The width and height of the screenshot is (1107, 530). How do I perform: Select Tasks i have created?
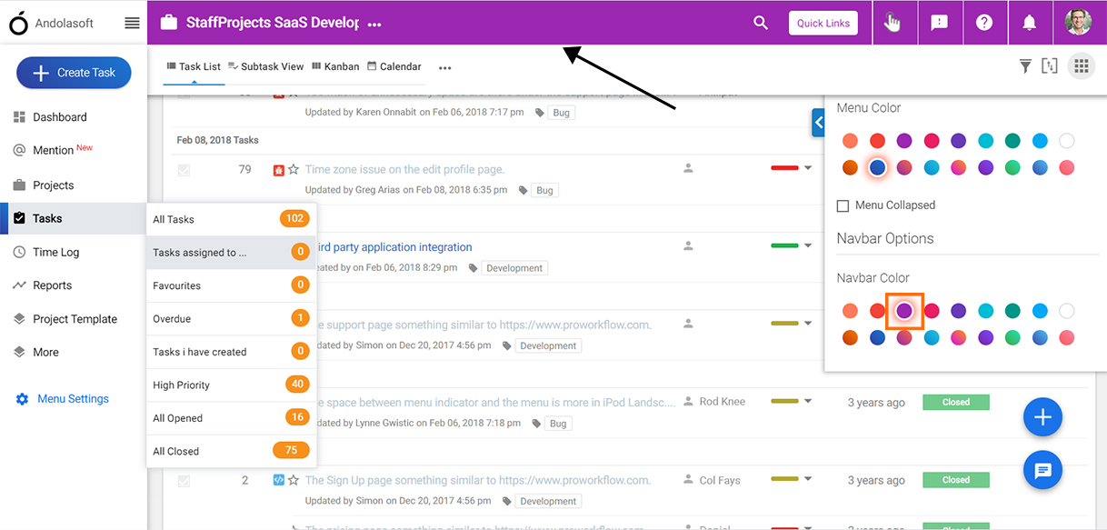point(231,352)
